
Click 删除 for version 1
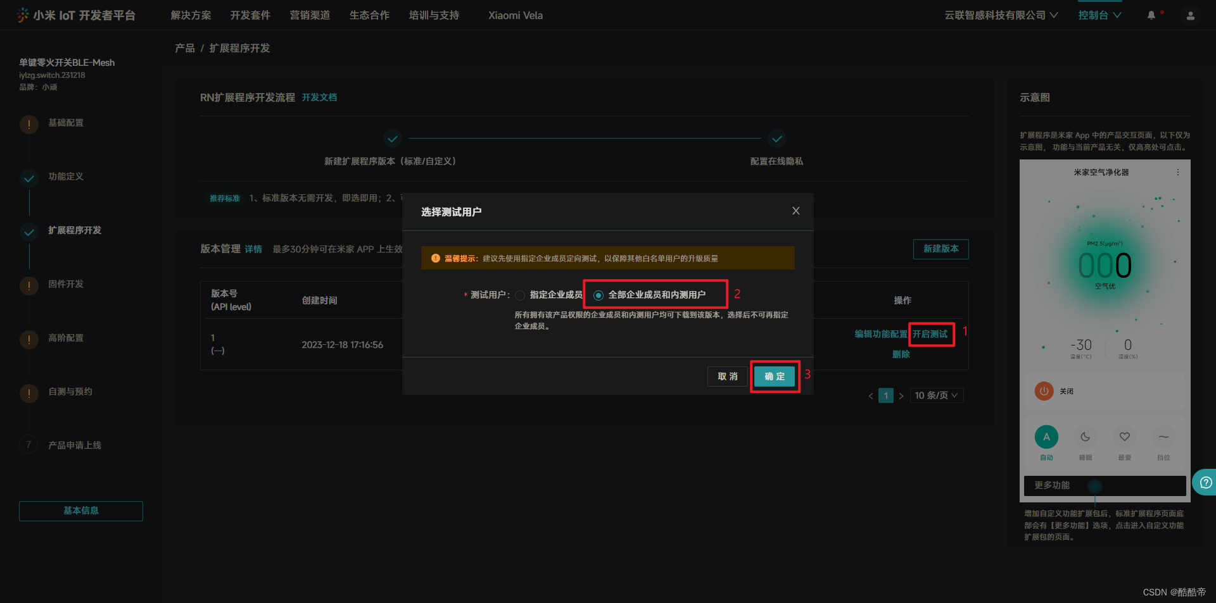(901, 354)
